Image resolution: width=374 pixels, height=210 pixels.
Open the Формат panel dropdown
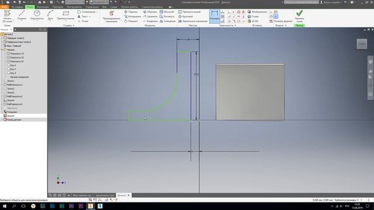280,25
